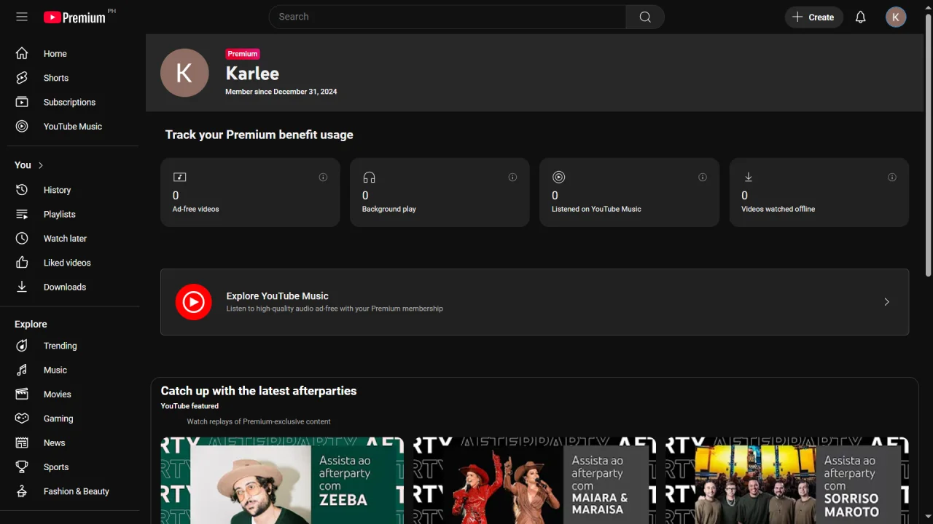The image size is (933, 524).
Task: Click the Downloads arrow icon in sidebar
Action: 22,287
